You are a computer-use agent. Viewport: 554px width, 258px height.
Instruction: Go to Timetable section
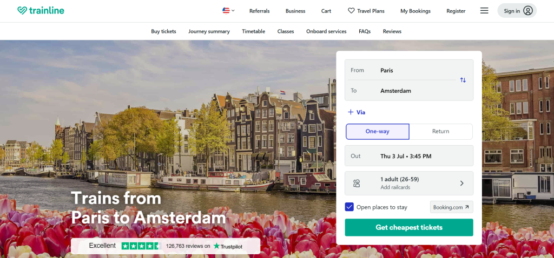point(253,31)
